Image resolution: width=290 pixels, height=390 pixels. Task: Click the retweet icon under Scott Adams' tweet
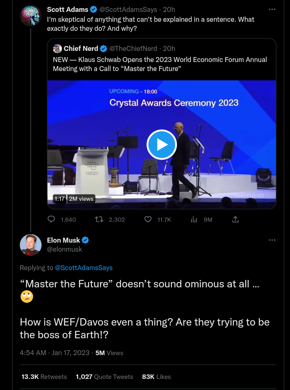[x=99, y=220]
